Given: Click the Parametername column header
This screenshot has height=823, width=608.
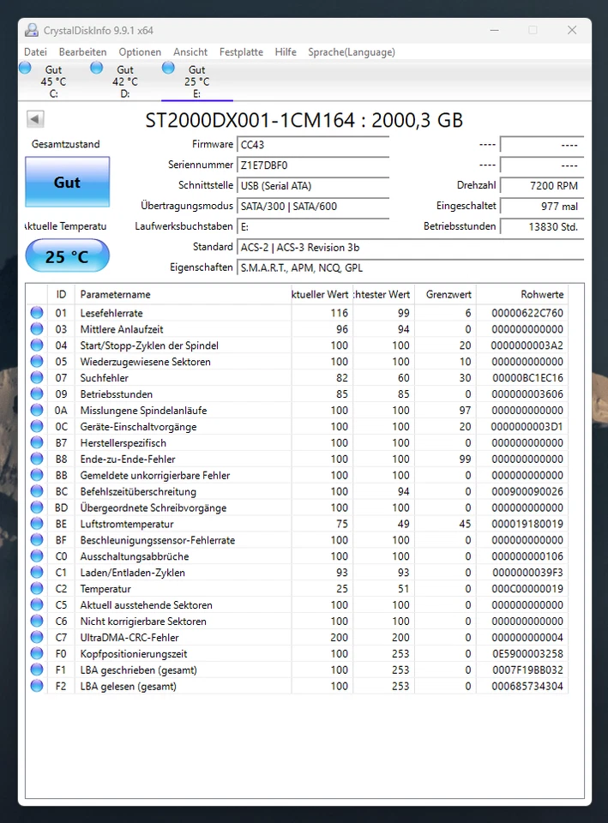Looking at the screenshot, I should 184,294.
